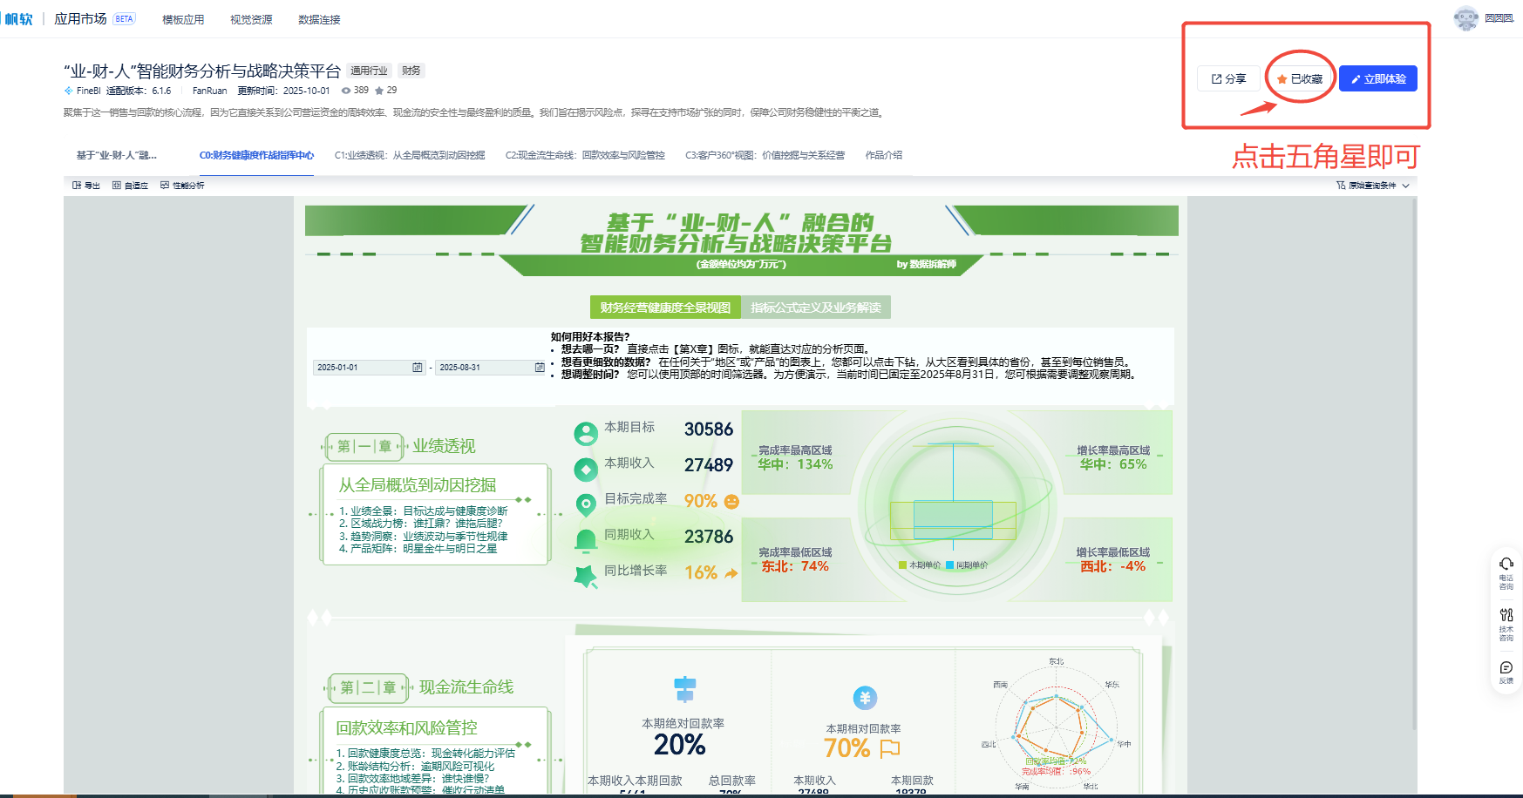The image size is (1523, 798).
Task: Open 技术咨询 from the right sidebar
Action: coord(1506,615)
